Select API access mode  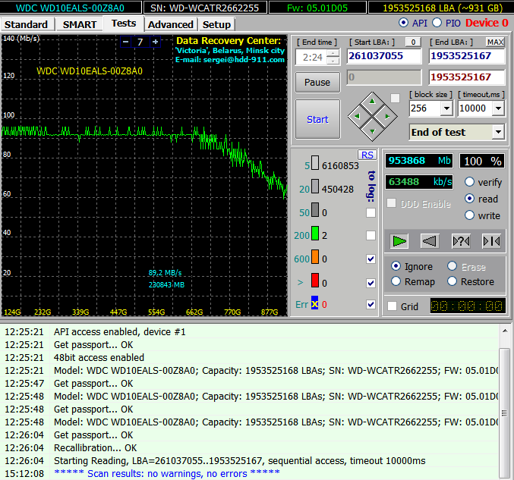tap(403, 23)
